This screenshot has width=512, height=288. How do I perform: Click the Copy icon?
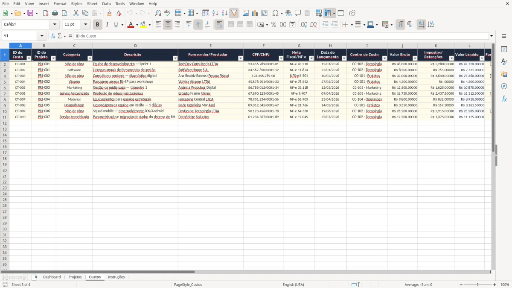tap(85, 13)
